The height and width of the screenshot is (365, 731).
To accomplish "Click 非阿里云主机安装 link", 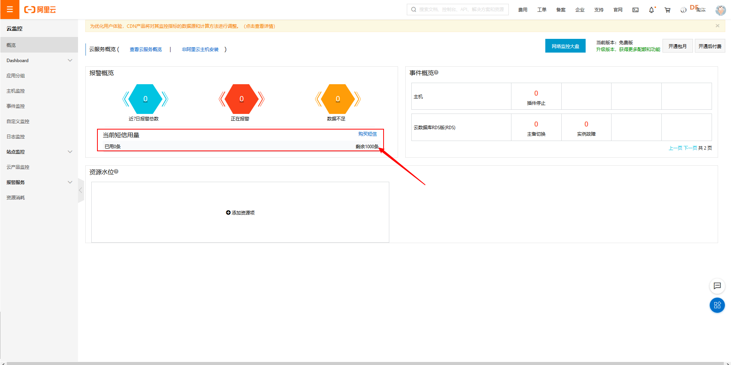I will pyautogui.click(x=200, y=50).
